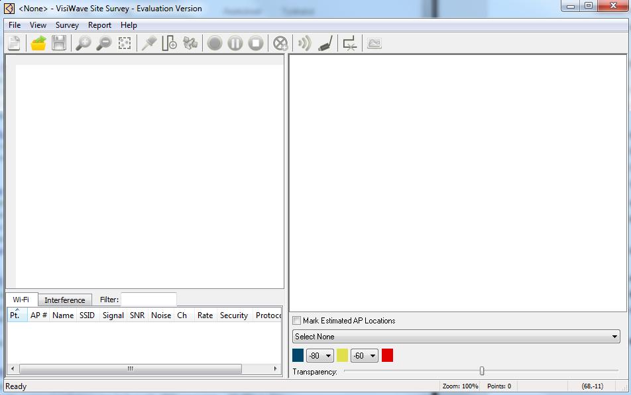
Task: Select the pushpin tool in toolbar
Action: pyautogui.click(x=149, y=43)
